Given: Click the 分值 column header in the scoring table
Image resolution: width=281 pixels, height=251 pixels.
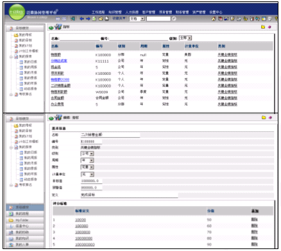Looking at the screenshot, I should coord(210,211).
